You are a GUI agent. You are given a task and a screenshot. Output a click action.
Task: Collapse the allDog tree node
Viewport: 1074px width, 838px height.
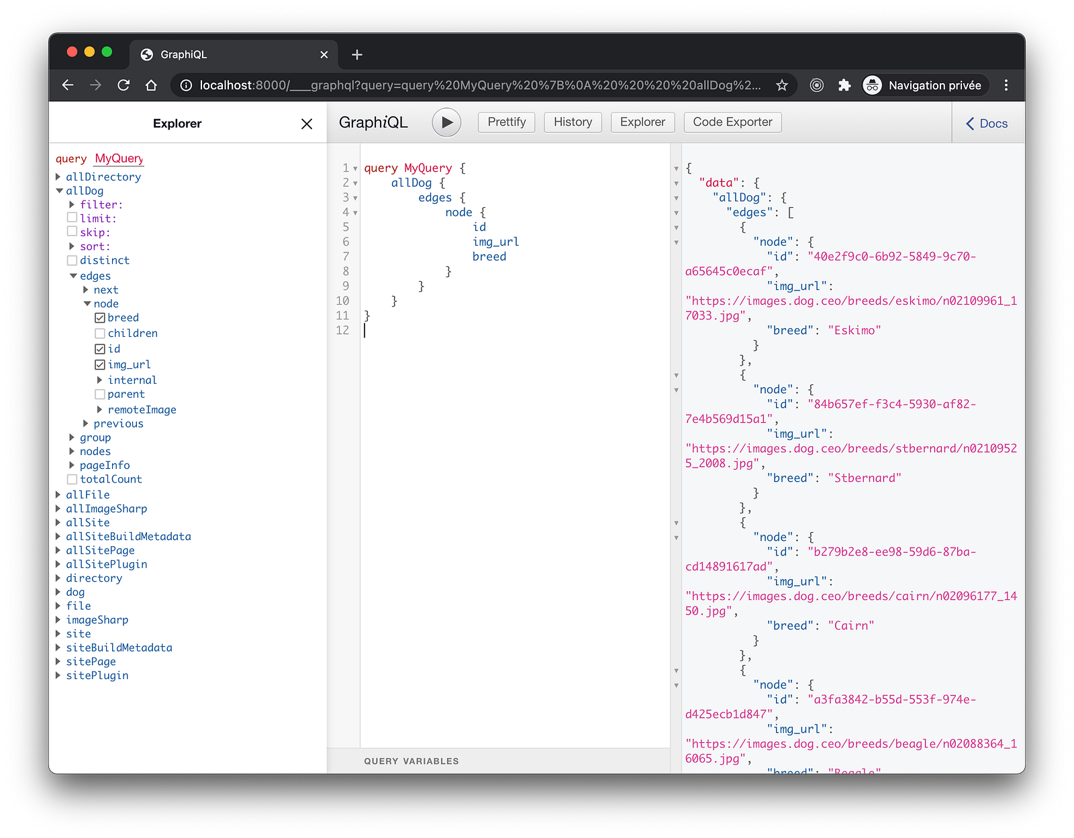pos(59,191)
